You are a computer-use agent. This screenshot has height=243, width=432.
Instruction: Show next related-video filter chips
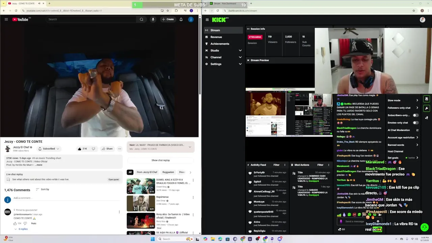190,172
